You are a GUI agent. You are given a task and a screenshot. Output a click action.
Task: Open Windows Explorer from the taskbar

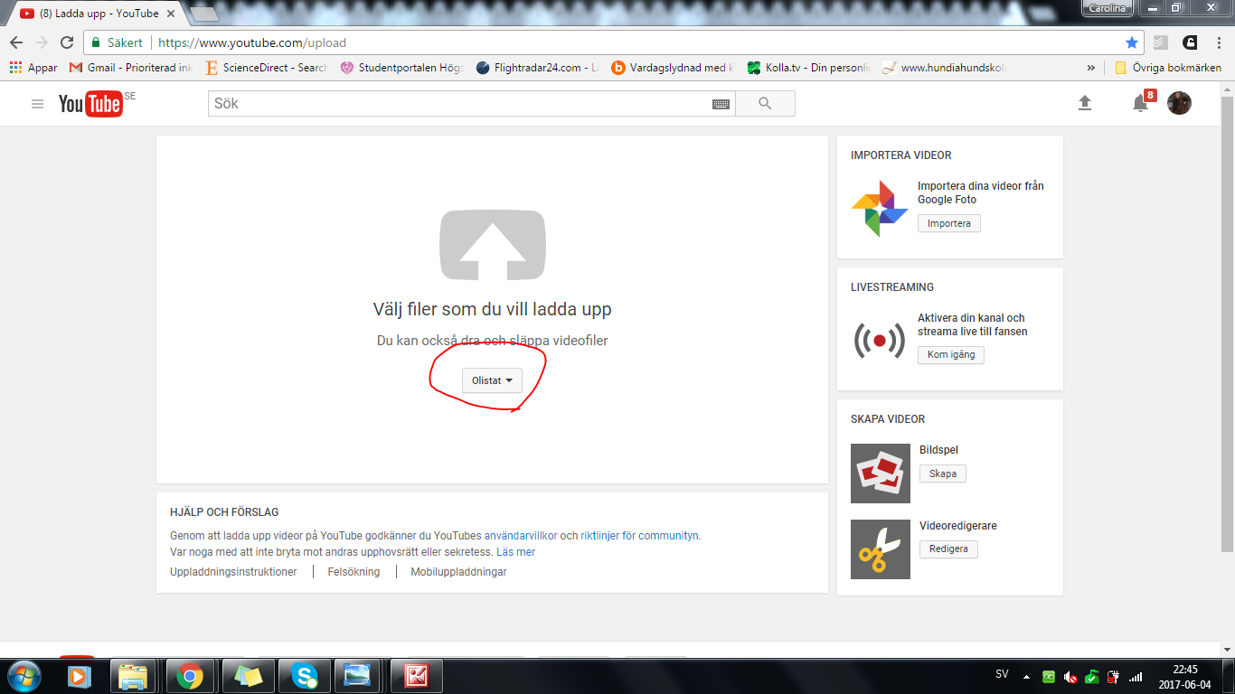pos(134,676)
